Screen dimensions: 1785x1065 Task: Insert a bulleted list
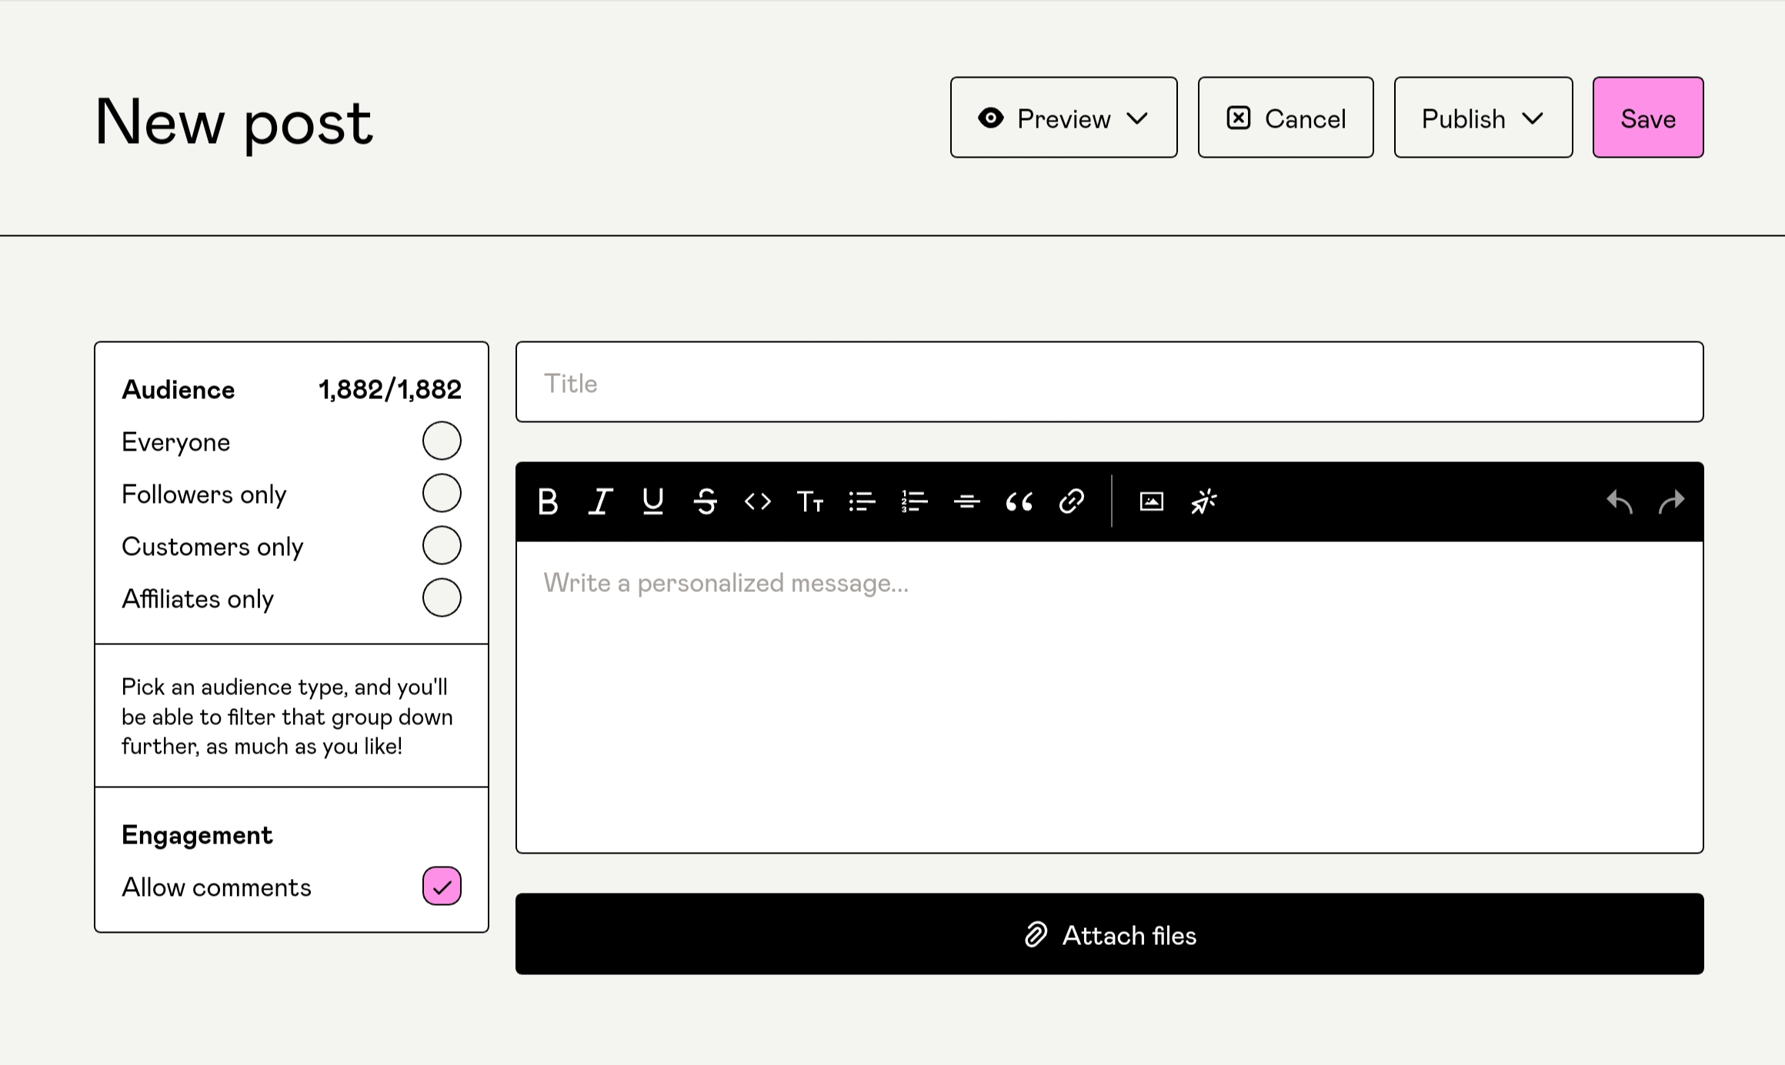click(862, 502)
